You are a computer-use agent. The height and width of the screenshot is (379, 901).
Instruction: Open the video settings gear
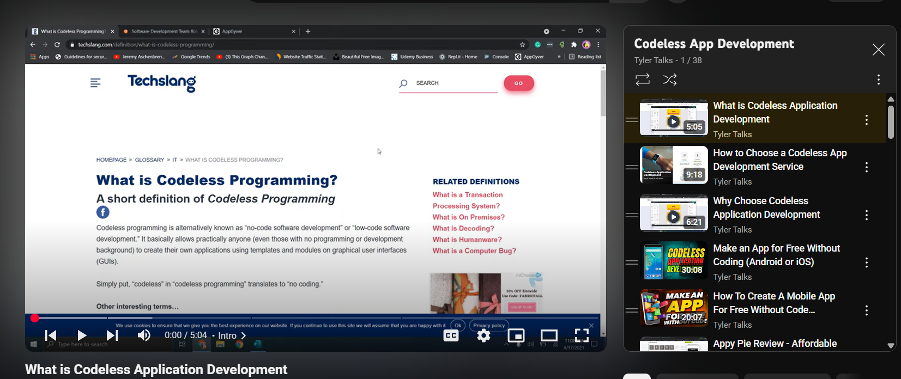[483, 335]
